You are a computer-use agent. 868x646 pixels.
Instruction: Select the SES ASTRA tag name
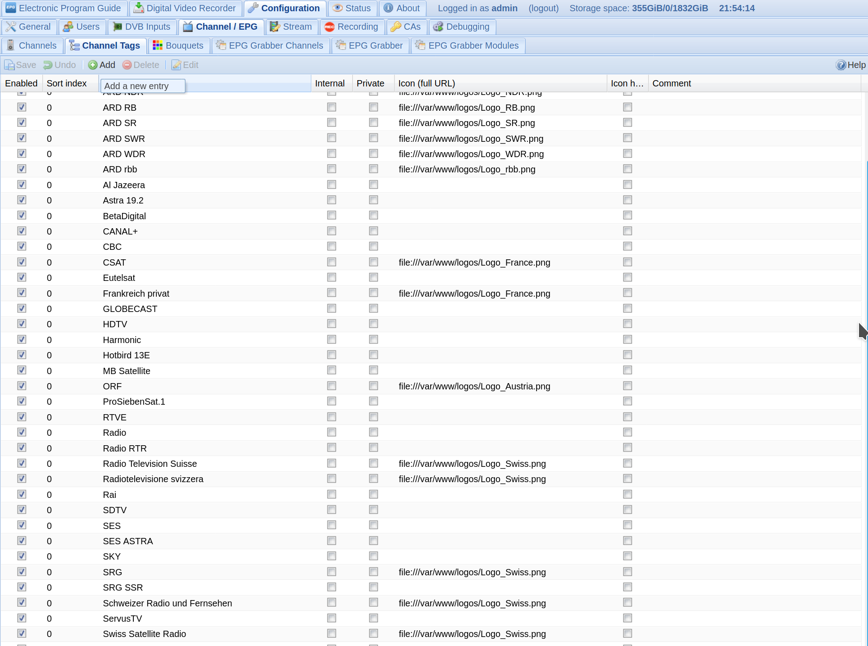point(128,541)
